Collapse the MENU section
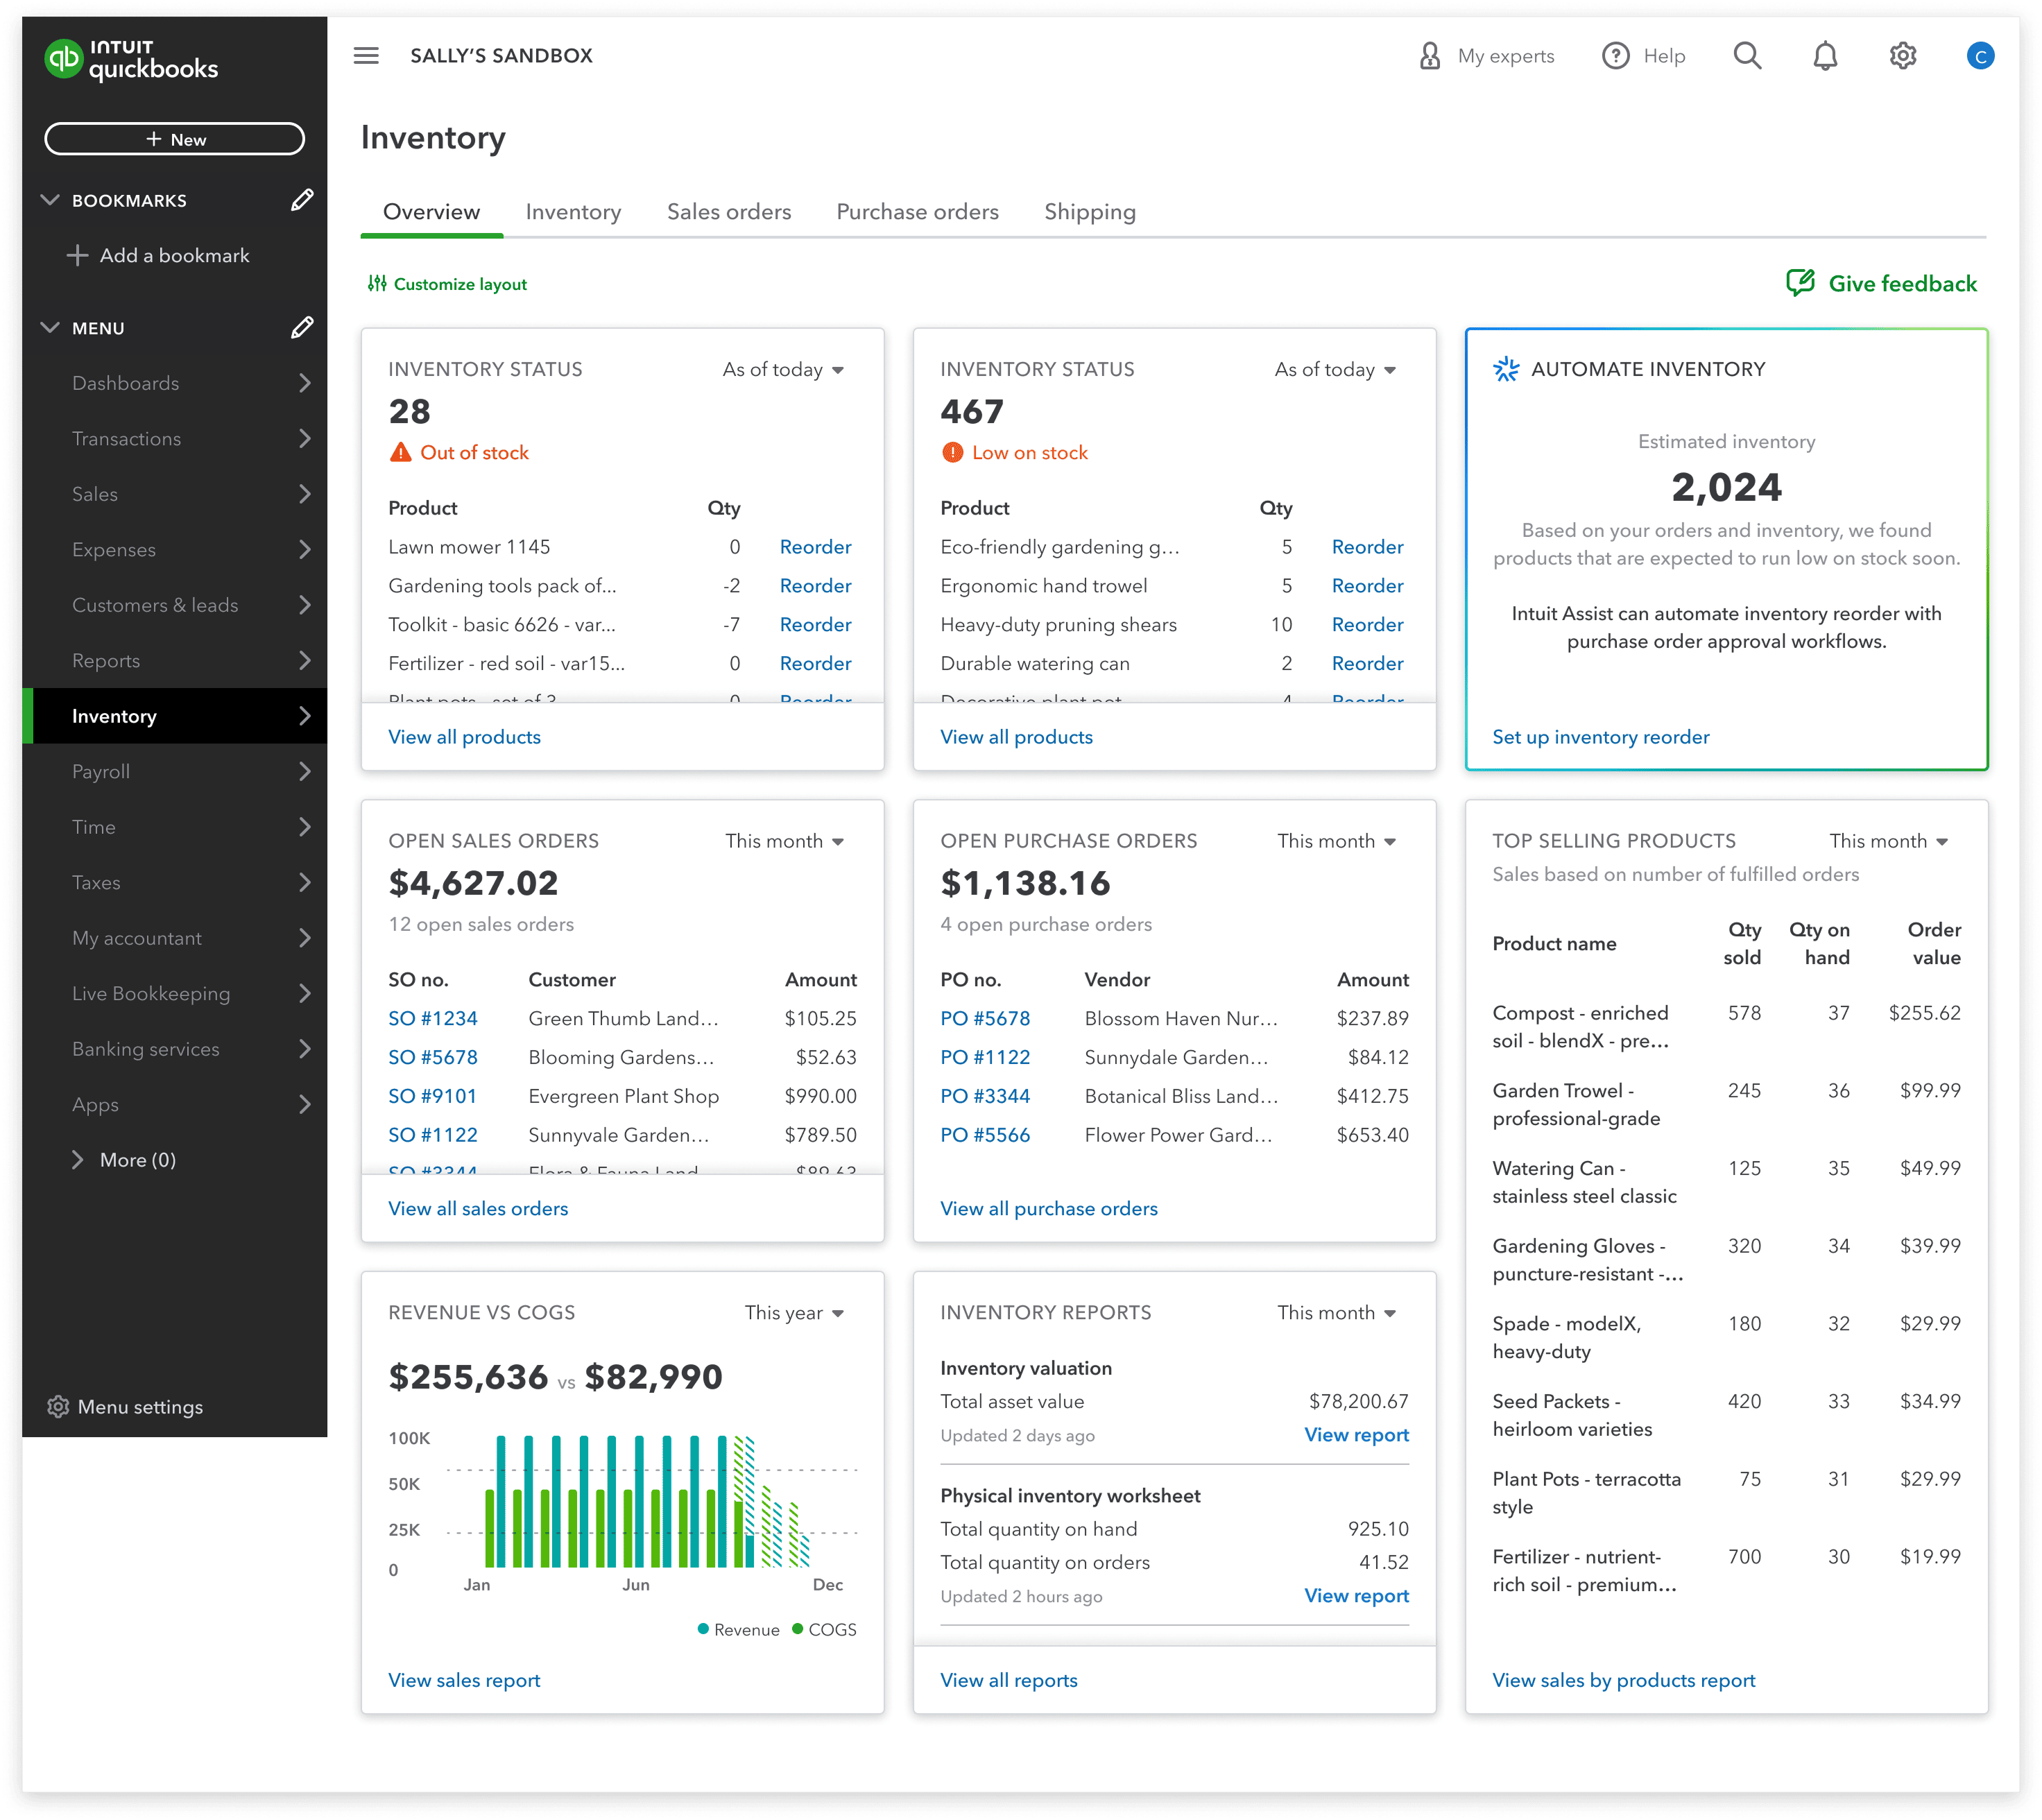Viewport: 2042px width, 1820px height. click(50, 328)
